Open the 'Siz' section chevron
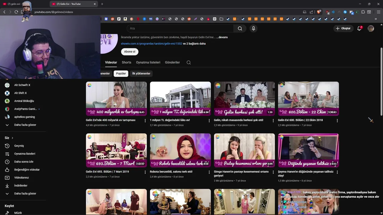 pos(12,138)
